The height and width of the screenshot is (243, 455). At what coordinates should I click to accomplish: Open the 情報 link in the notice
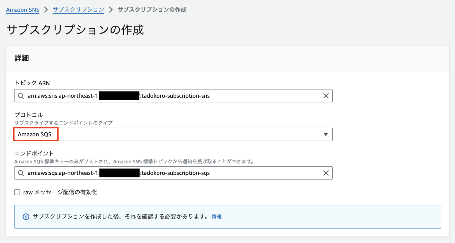[217, 217]
